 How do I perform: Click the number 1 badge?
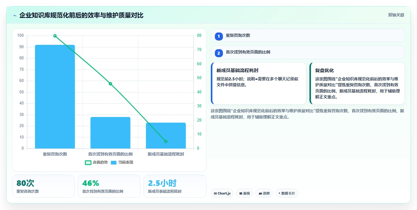[219, 36]
